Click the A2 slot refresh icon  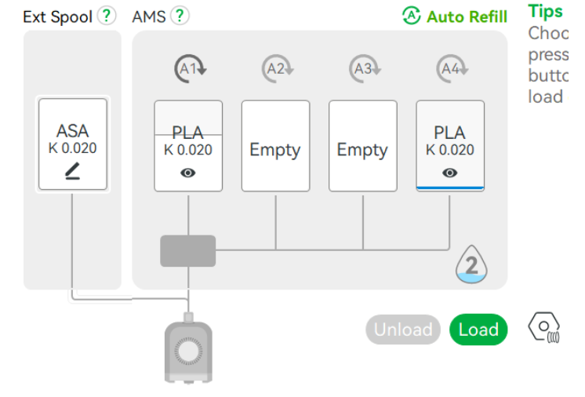click(x=275, y=70)
